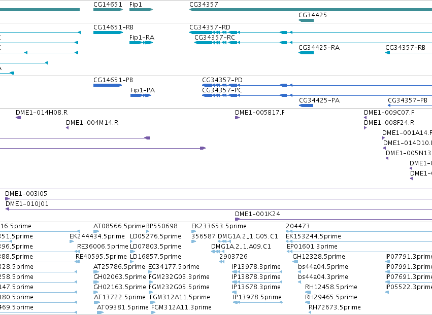The width and height of the screenshot is (432, 315).
Task: Click the CG34357-RD transcript label
Action: point(210,27)
